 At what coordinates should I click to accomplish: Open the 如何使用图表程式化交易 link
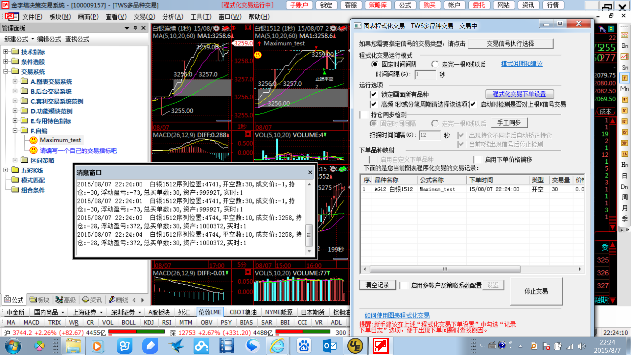point(397,315)
